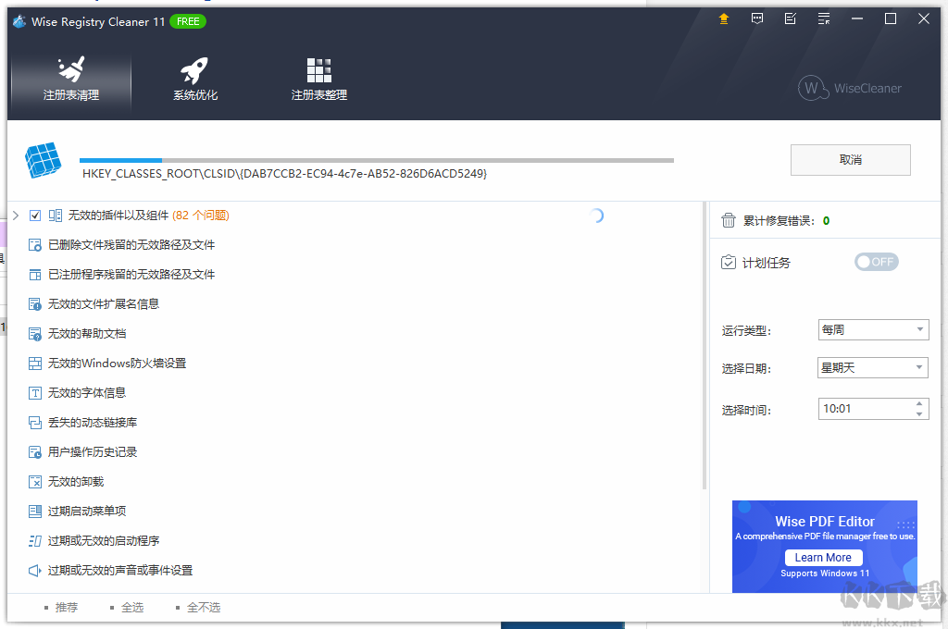
Task: Select 丢失的动态链接库 row text
Action: pos(93,423)
